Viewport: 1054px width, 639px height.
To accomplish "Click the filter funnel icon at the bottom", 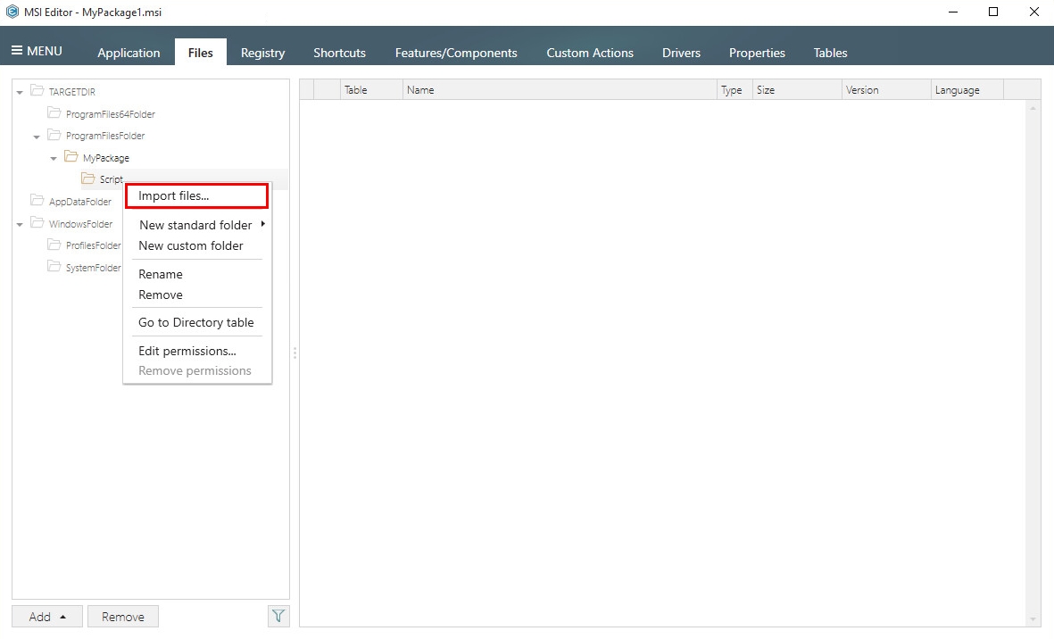I will [x=278, y=616].
